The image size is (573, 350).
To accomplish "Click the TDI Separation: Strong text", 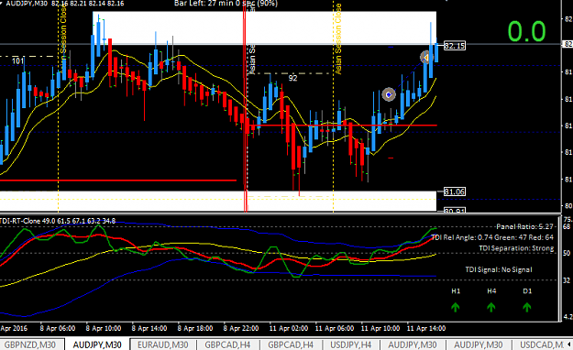I will 516,248.
